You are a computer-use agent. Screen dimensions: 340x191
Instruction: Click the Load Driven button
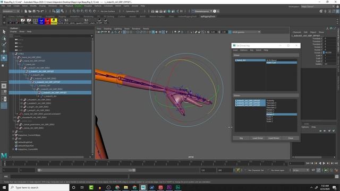tap(274, 138)
